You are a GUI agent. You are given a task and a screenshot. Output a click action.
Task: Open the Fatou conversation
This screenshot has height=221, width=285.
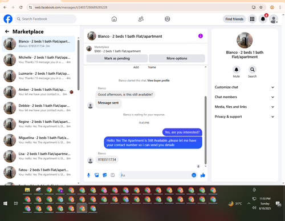[x=38, y=172]
